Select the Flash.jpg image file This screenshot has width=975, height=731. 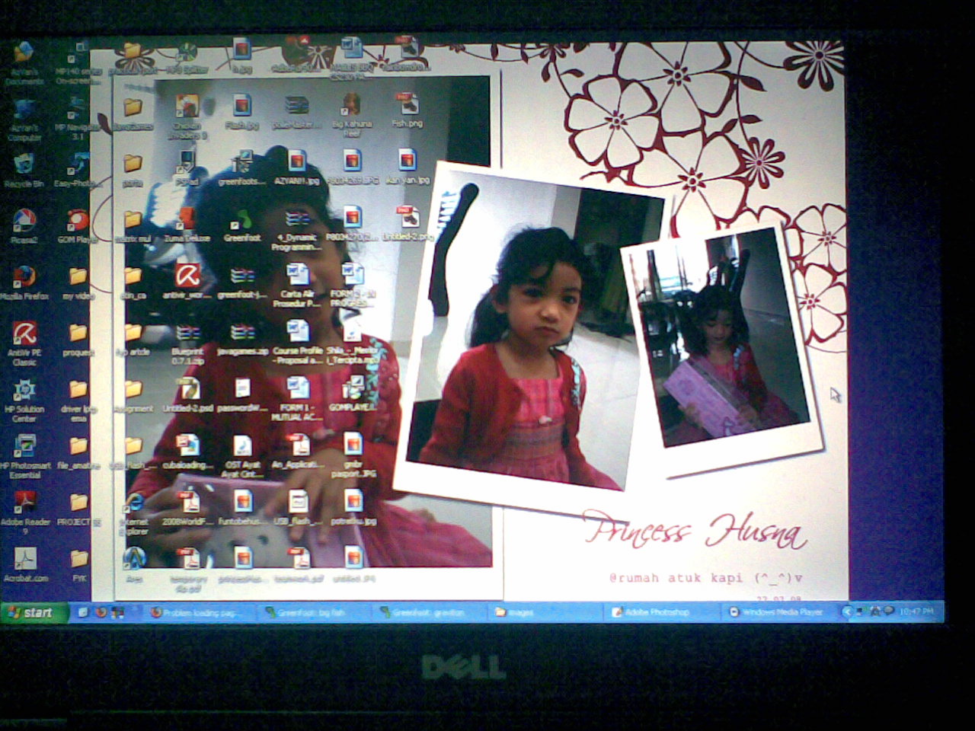(242, 113)
